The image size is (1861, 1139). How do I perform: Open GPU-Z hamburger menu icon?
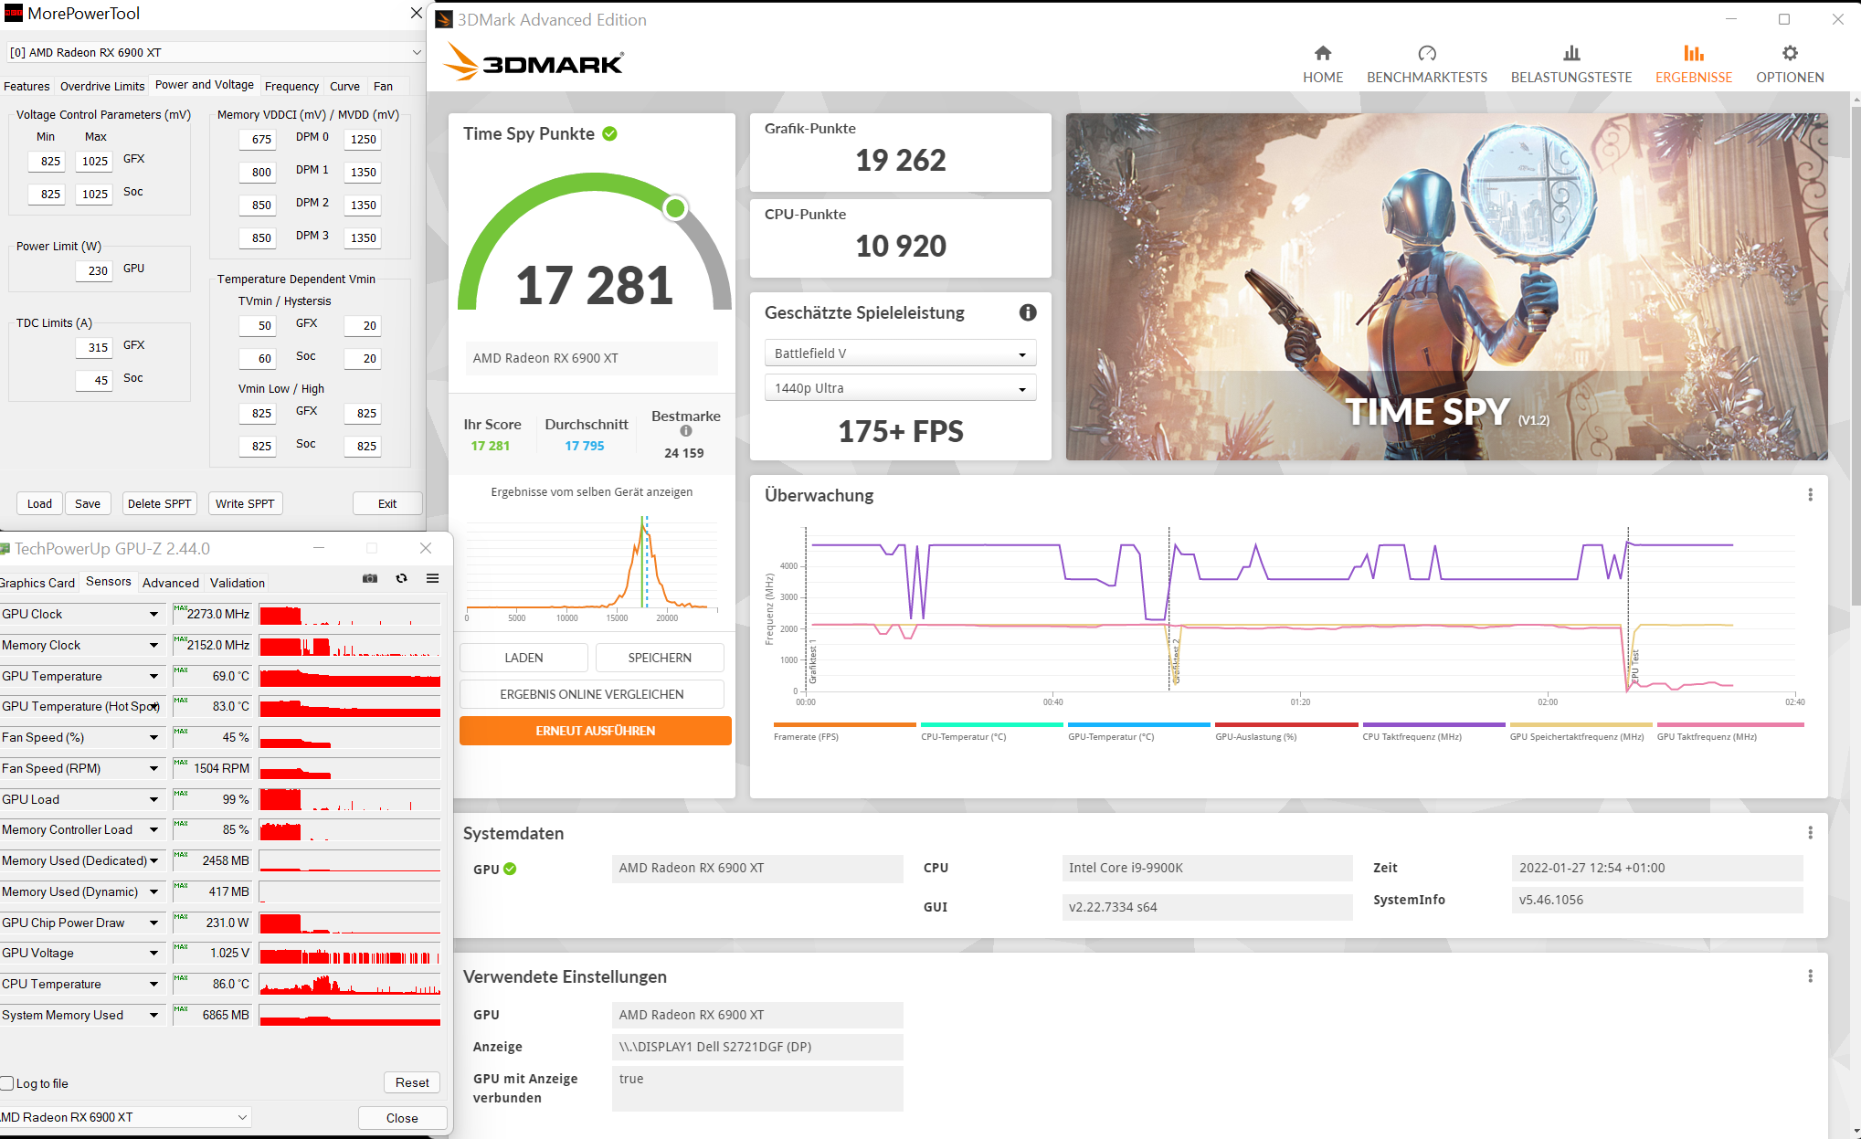pyautogui.click(x=432, y=578)
